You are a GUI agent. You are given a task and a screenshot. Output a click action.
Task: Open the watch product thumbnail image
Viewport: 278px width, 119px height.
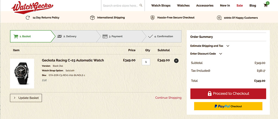coord(22,74)
